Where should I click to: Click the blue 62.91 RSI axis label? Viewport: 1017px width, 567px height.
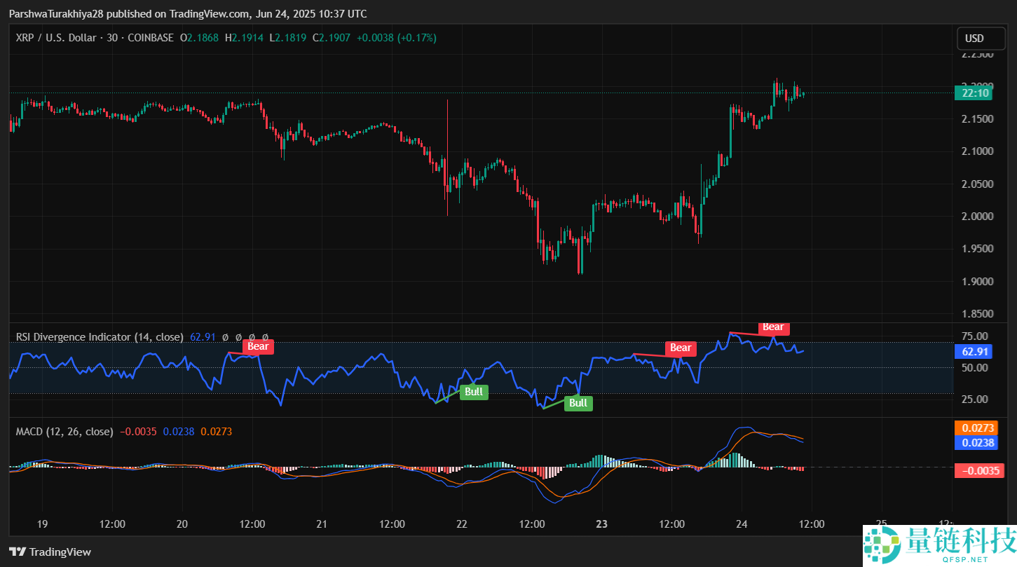tap(975, 352)
